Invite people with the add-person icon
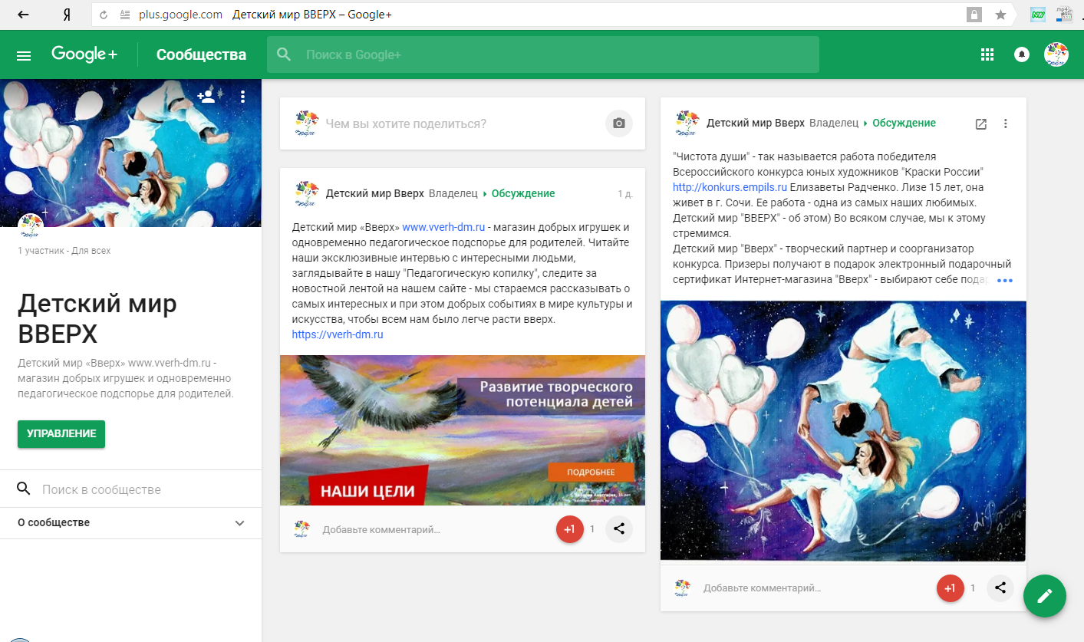The image size is (1084, 642). [x=206, y=97]
